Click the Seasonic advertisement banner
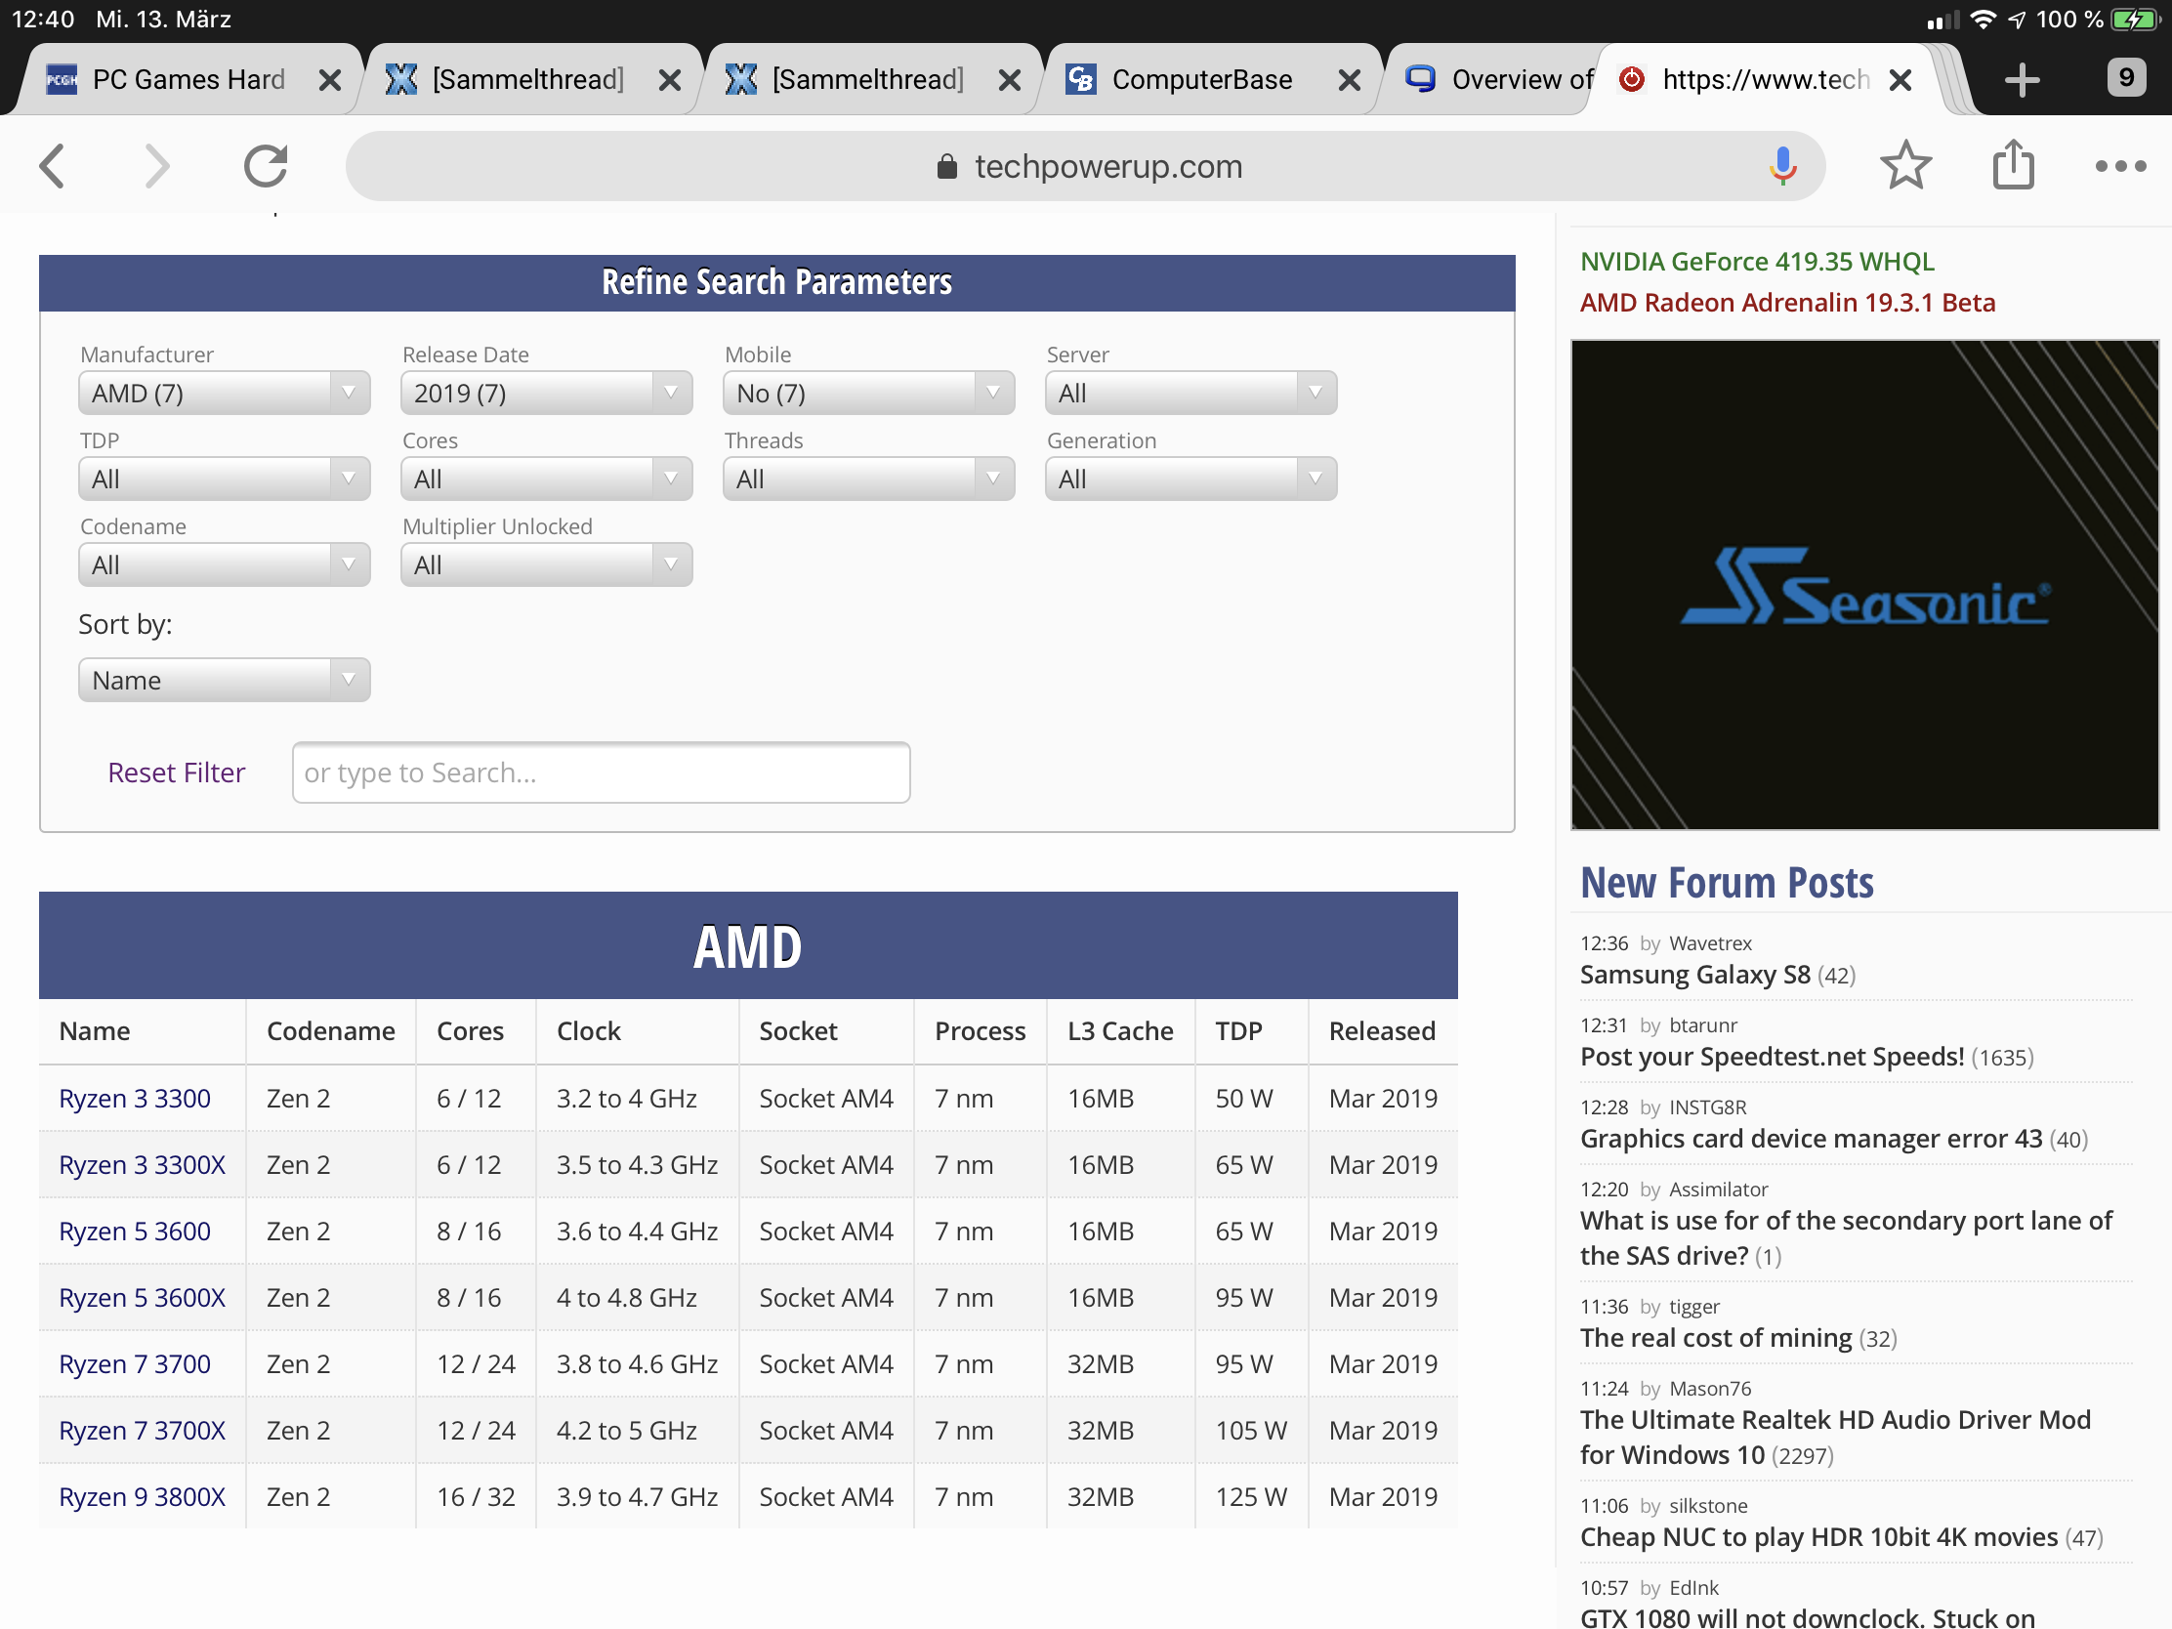Screen dimensions: 2172x1629 (x=1863, y=585)
